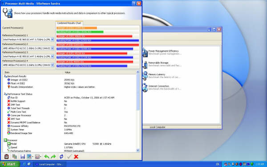This screenshot has width=267, height=167.
Task: Click the clipboard icon in bottom toolbar
Action: pyautogui.click(x=7, y=156)
